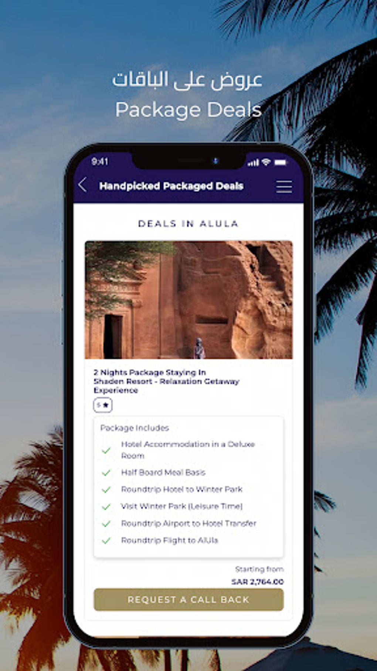Viewport: 377px width, 671px height.
Task: Tap the battery status icon
Action: [281, 162]
